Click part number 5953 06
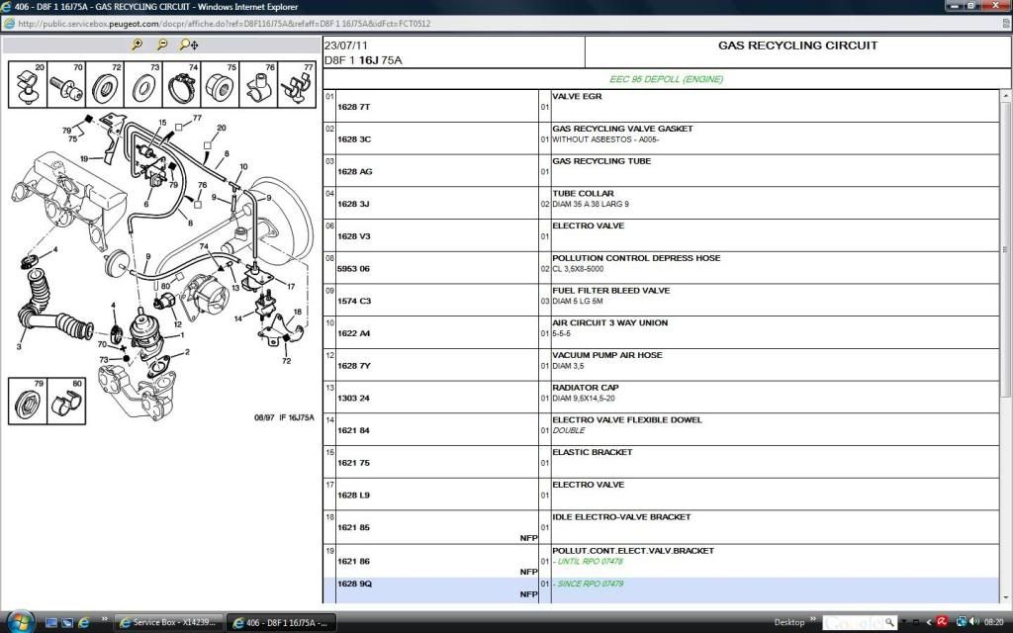Viewport: 1013px width, 633px height. tap(353, 269)
